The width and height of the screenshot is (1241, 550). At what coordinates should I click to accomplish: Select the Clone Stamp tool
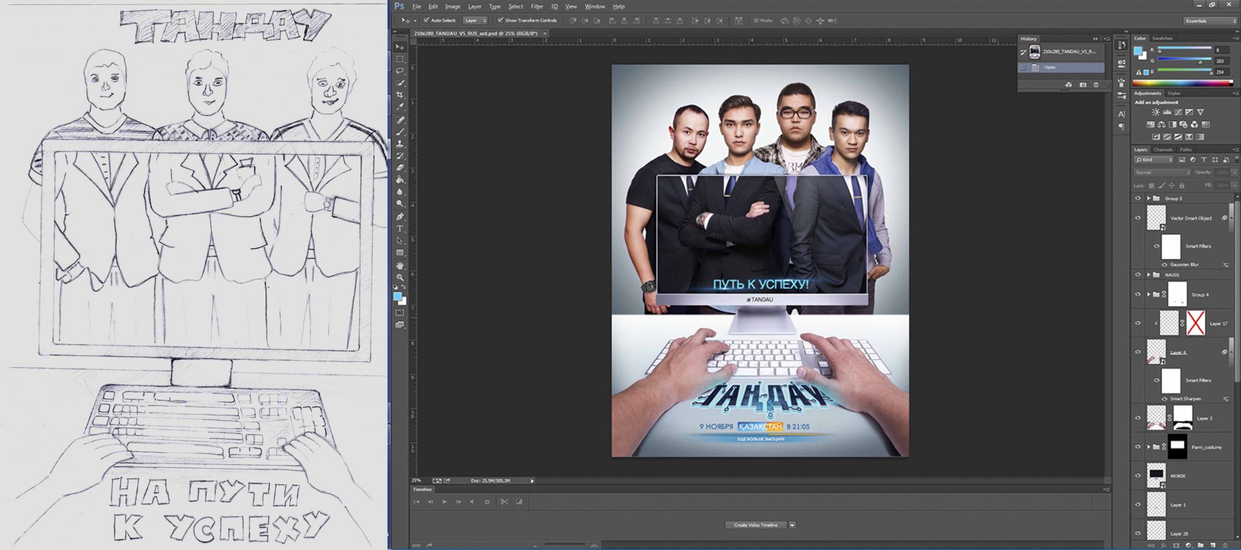pyautogui.click(x=400, y=143)
